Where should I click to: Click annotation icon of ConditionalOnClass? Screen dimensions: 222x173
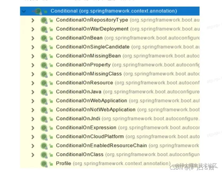pos(44,155)
